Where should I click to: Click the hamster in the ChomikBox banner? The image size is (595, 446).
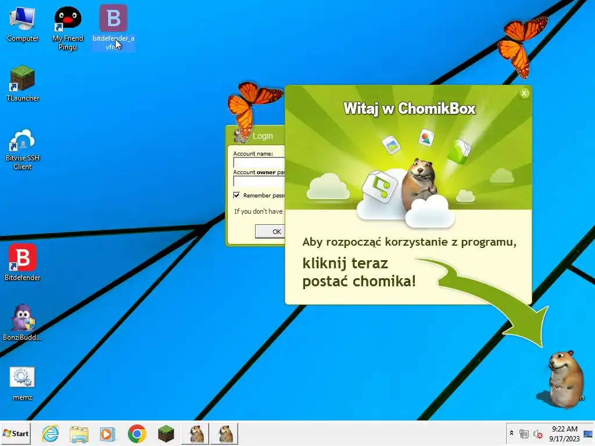pyautogui.click(x=420, y=184)
